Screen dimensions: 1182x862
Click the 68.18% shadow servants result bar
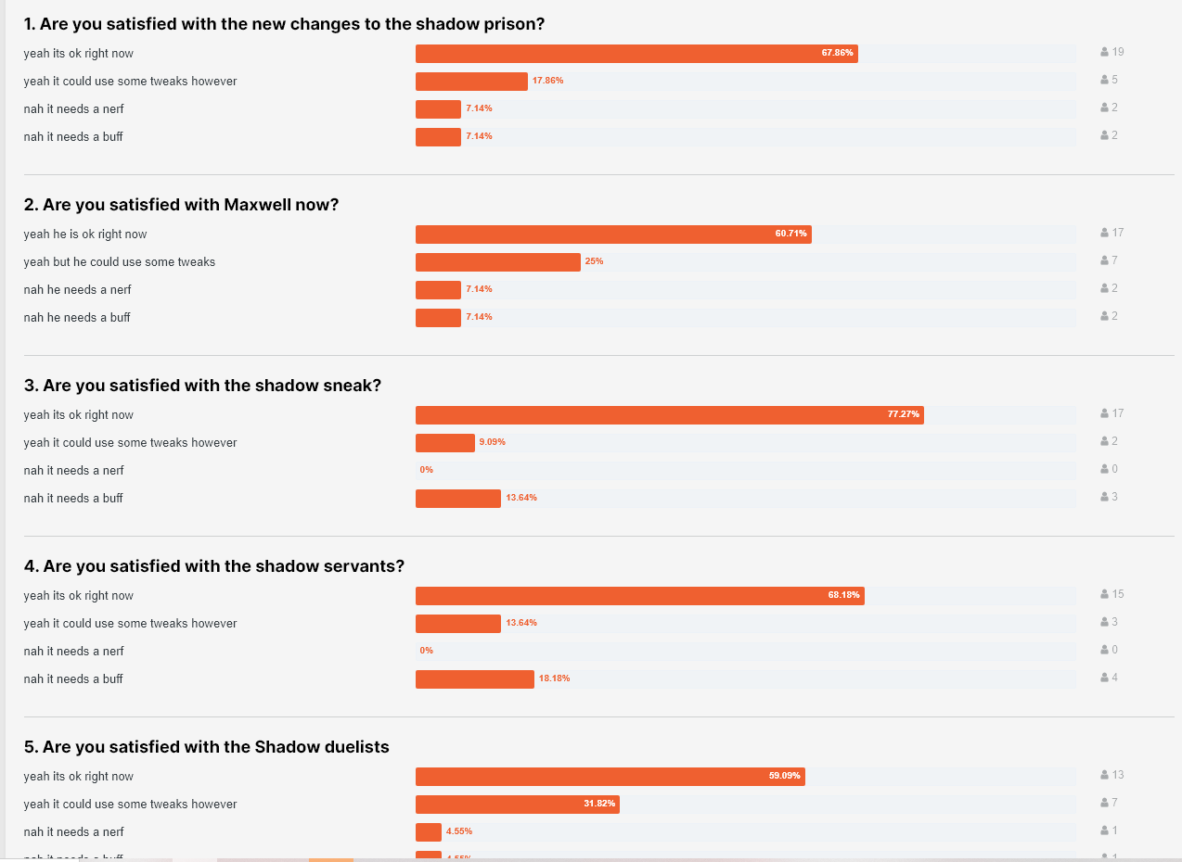click(639, 596)
